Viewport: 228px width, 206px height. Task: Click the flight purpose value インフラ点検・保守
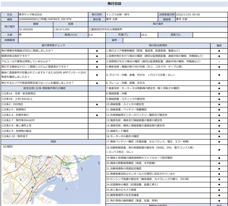118,14
